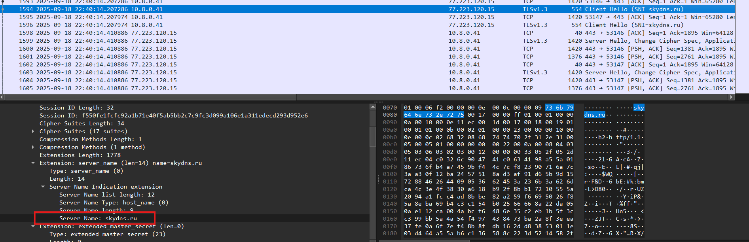Click packet list horizontal scroll-right arrow
This screenshot has height=242, width=749.
pyautogui.click(x=731, y=97)
